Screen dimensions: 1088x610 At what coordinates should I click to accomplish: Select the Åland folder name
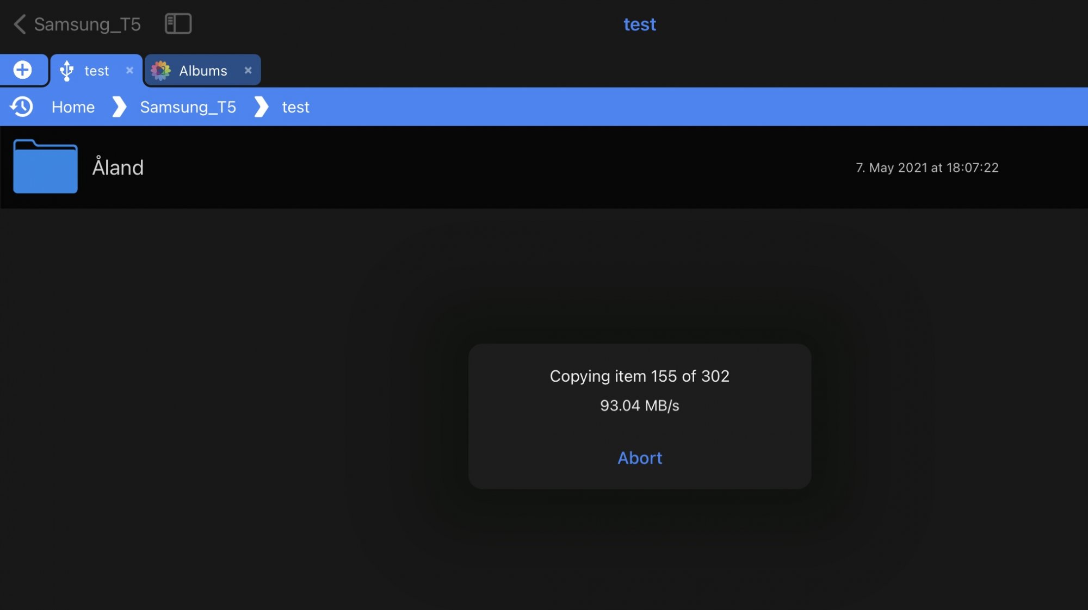pos(118,167)
